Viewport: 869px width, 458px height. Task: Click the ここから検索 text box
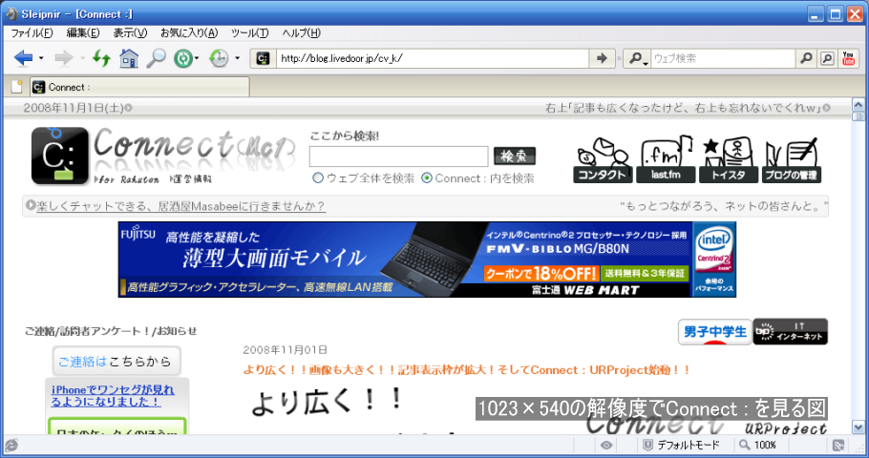coord(398,156)
